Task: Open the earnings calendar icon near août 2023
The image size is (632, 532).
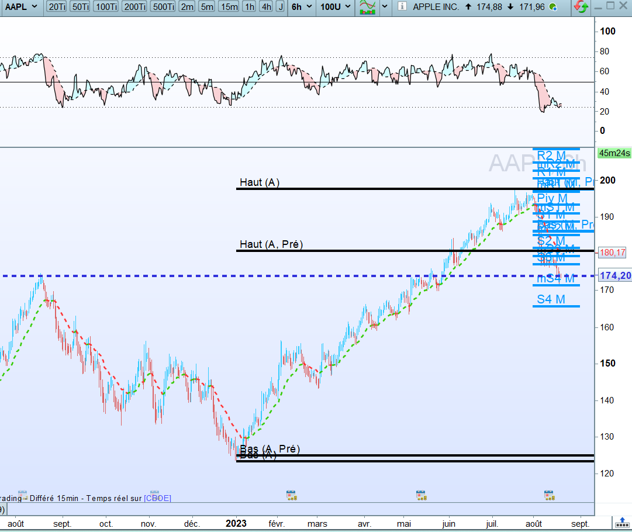Action: pos(550,495)
